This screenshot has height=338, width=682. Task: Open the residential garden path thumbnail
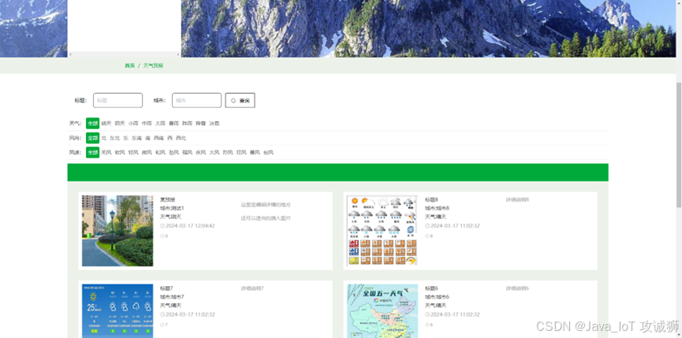click(117, 231)
